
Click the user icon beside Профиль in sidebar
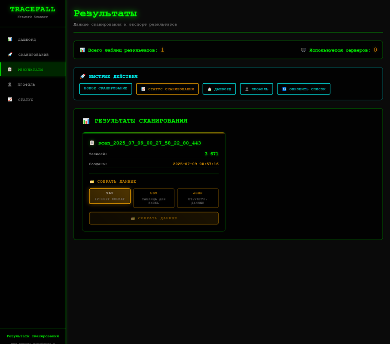[x=10, y=84]
